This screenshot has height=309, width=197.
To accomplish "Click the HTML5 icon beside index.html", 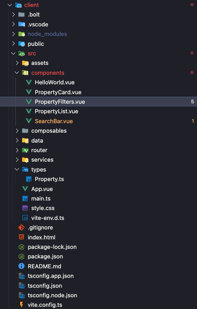I will (x=22, y=237).
